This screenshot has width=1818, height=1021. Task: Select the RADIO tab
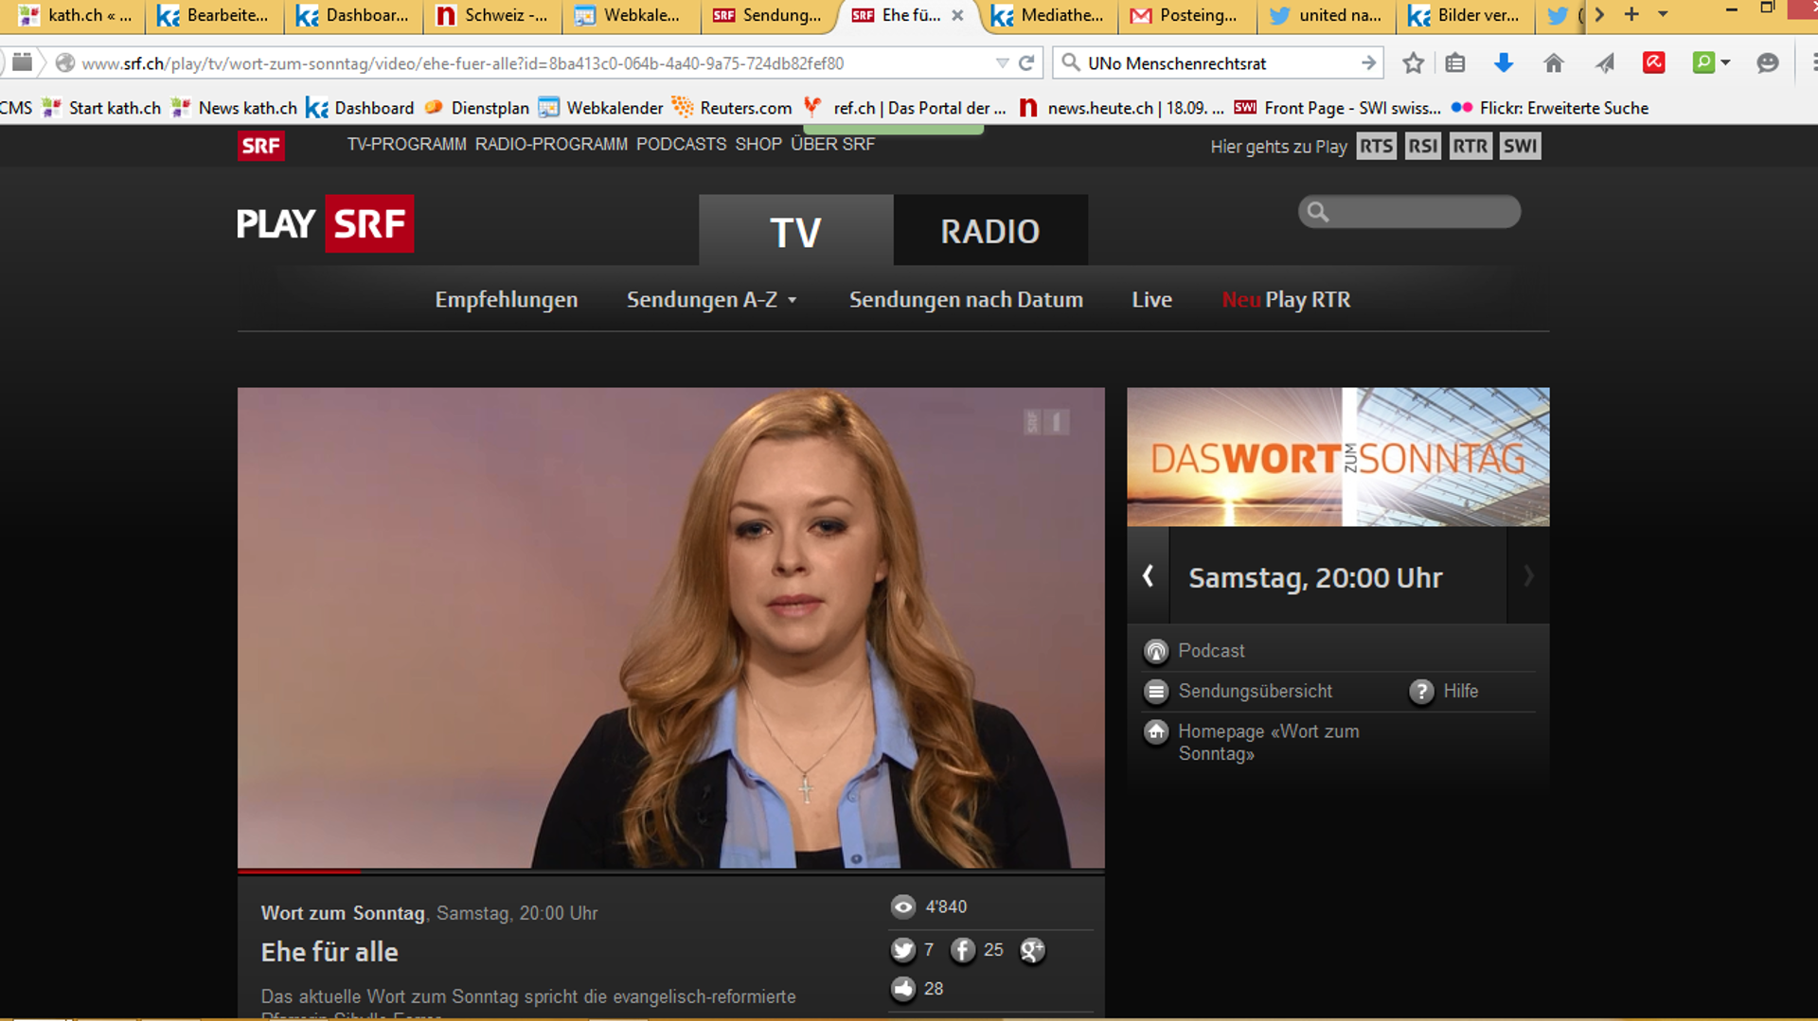tap(990, 230)
